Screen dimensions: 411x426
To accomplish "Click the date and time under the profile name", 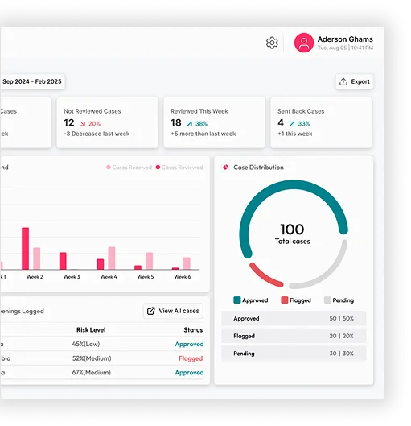I will coord(345,48).
